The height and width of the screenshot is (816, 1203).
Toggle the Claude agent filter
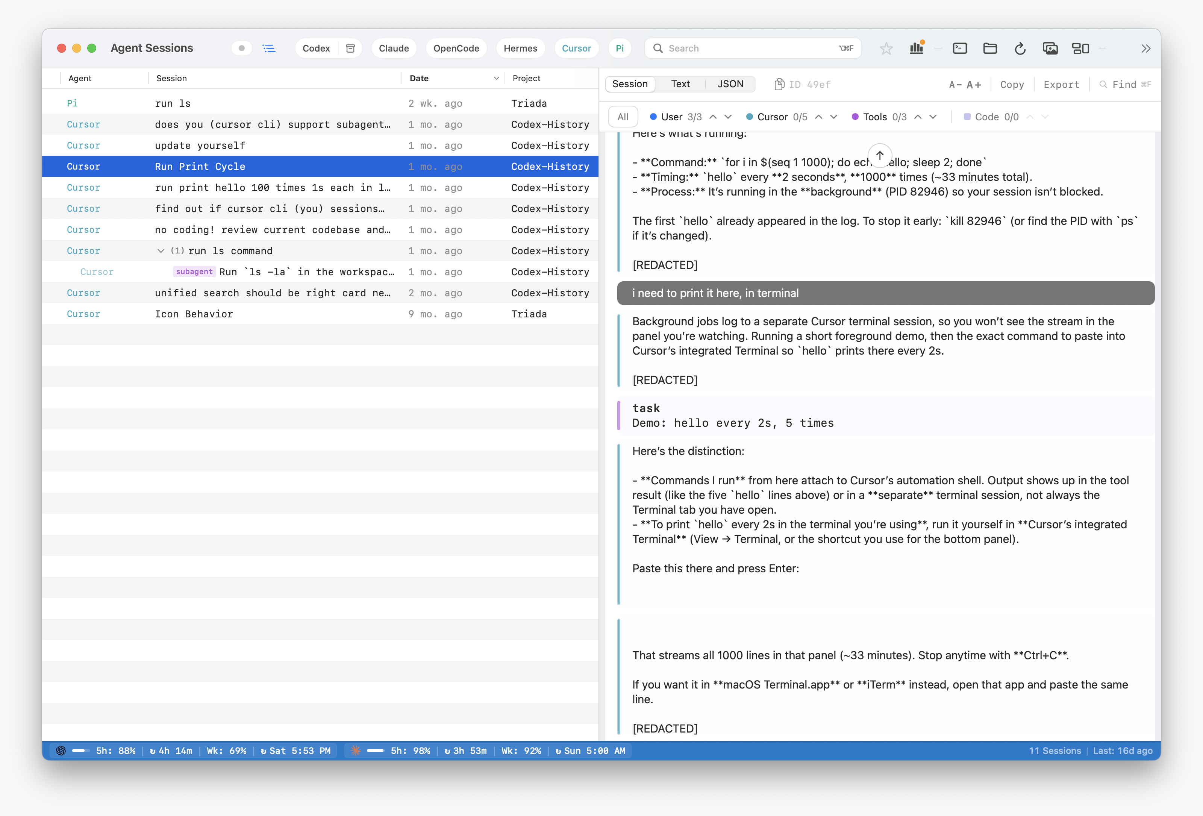pyautogui.click(x=394, y=49)
